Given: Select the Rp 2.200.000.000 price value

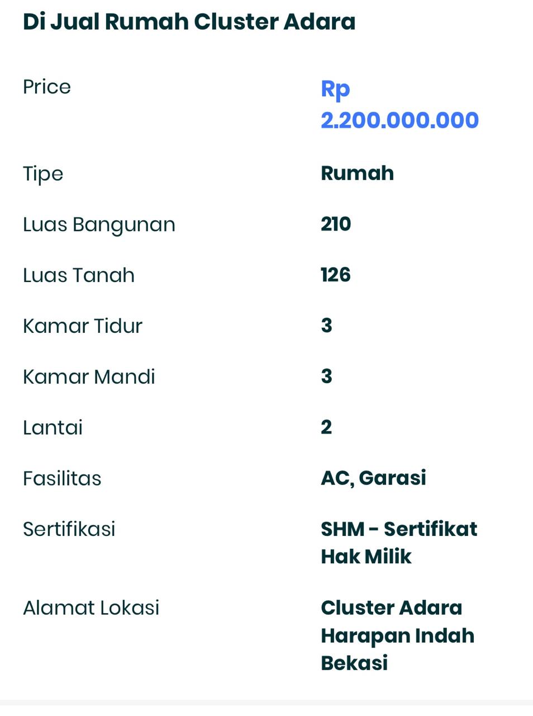Looking at the screenshot, I should pos(399,105).
